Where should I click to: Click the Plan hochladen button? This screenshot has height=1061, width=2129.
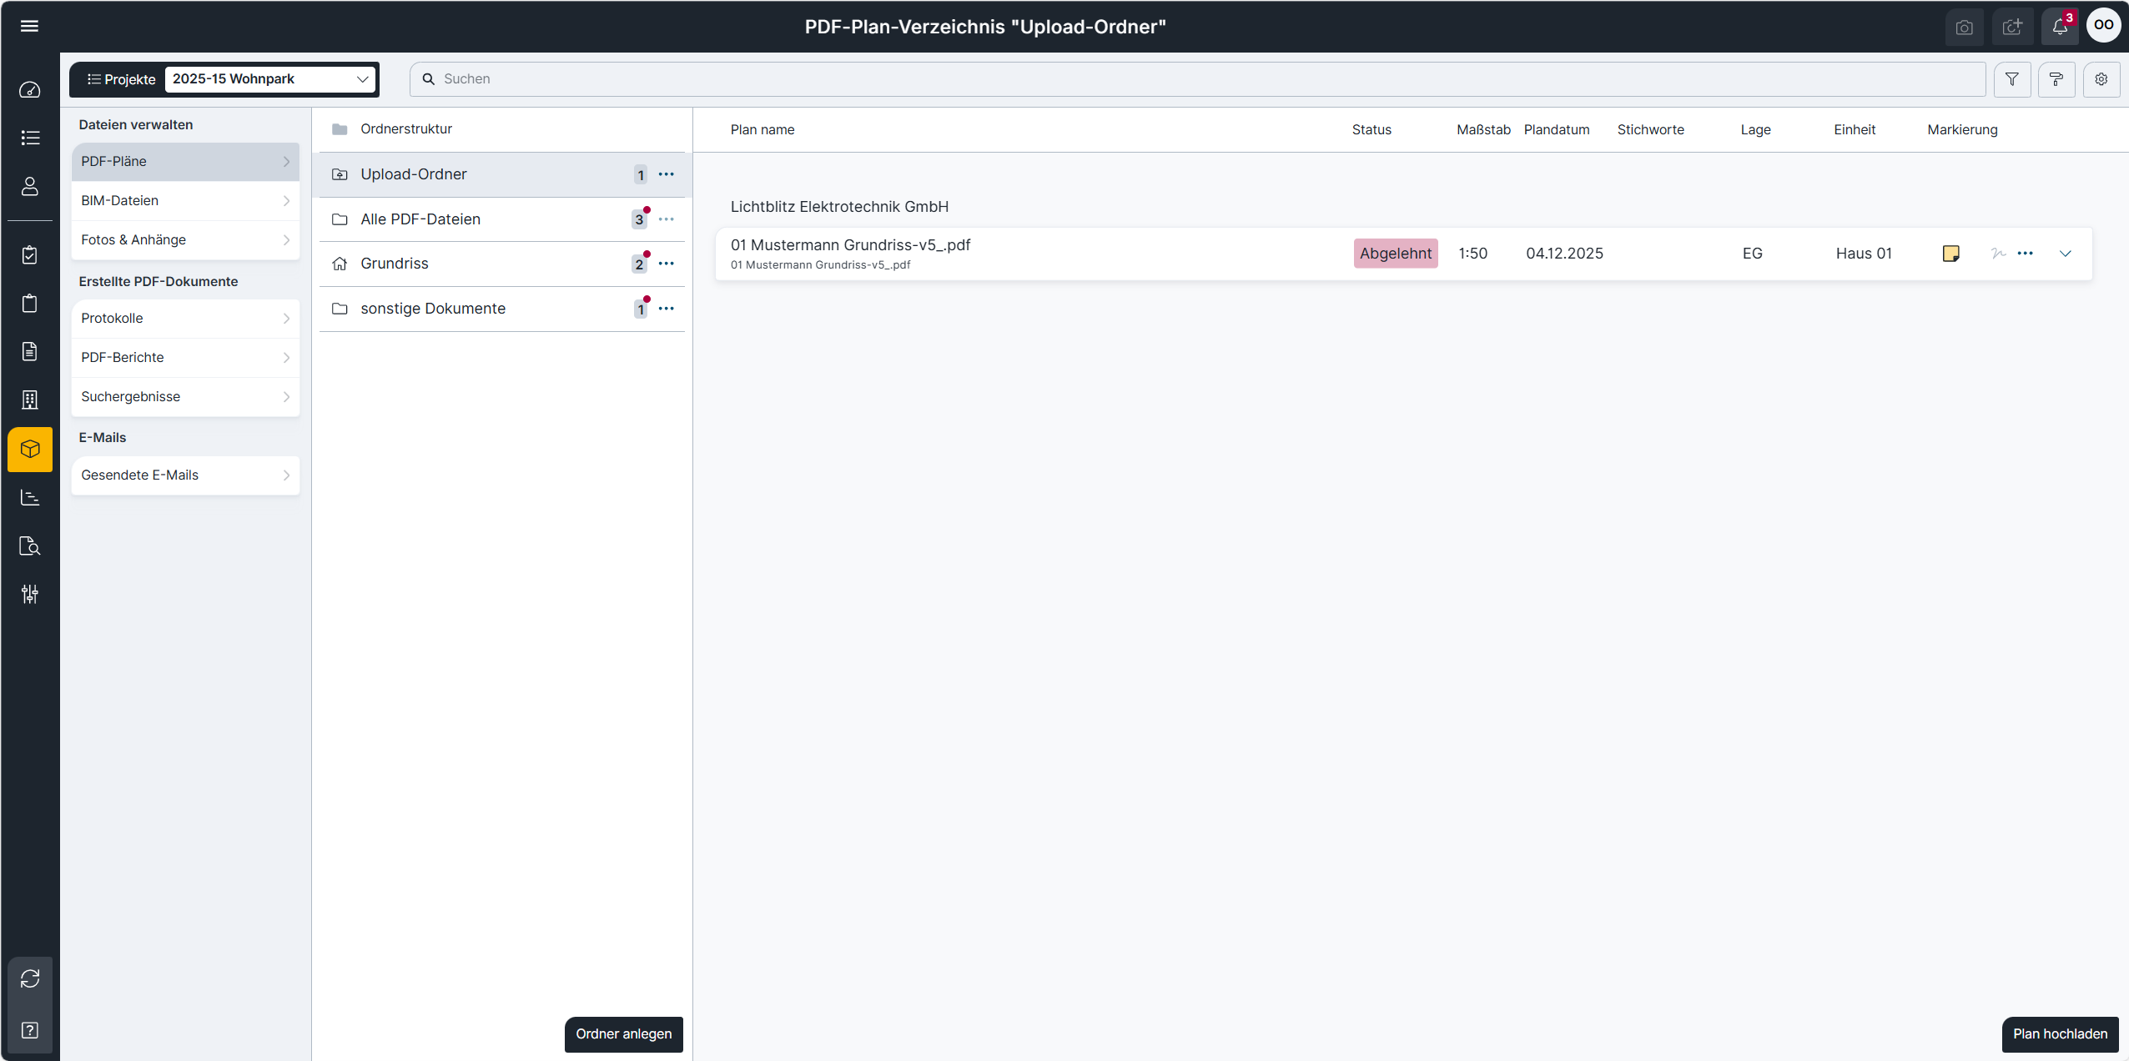point(2059,1034)
